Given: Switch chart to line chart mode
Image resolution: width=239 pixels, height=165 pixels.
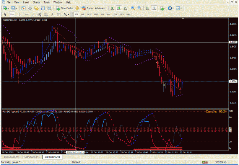Looking at the screenshot, I should (x=125, y=8).
